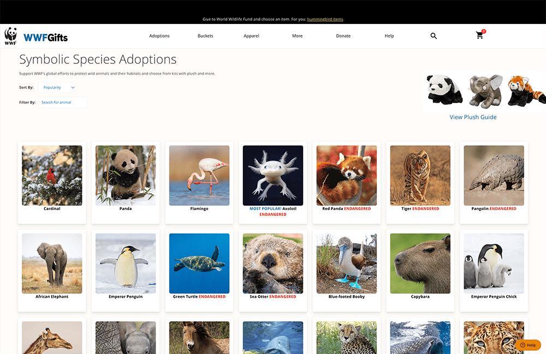Open the Help menu item

[389, 35]
